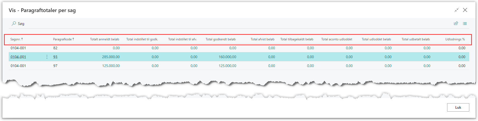The width and height of the screenshot is (478, 121).
Task: Close the Paragraftotaler per sag dialog
Action: (465, 10)
